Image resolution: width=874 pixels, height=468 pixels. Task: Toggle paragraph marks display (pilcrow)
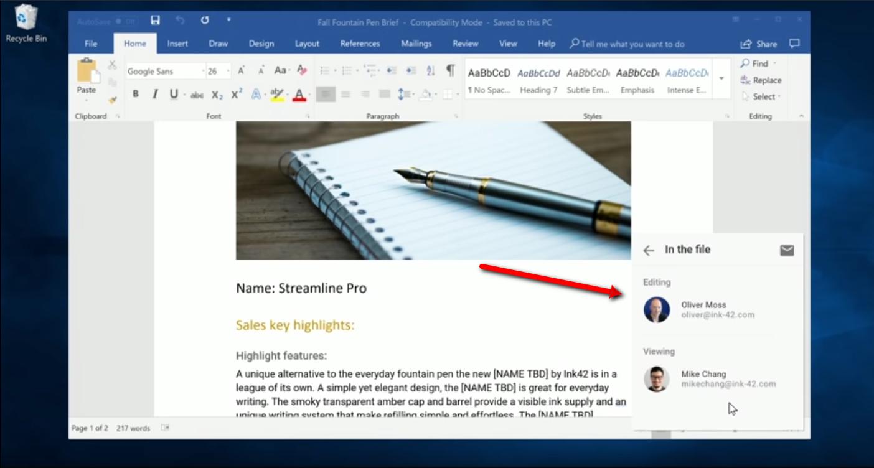[x=450, y=70]
